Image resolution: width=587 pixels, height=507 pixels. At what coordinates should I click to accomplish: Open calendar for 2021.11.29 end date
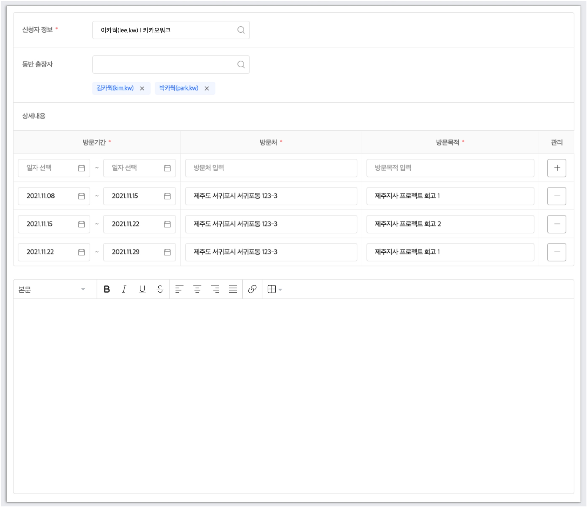167,252
